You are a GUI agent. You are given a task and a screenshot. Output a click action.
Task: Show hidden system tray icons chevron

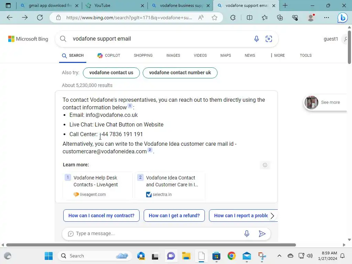pos(279,256)
